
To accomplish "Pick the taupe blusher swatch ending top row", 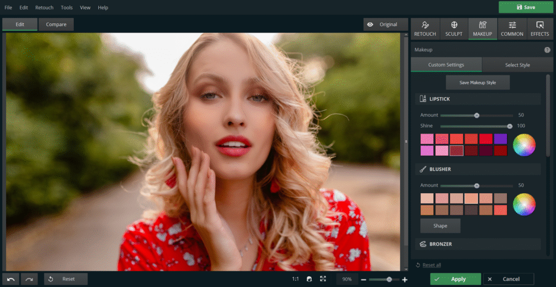I will coord(500,199).
